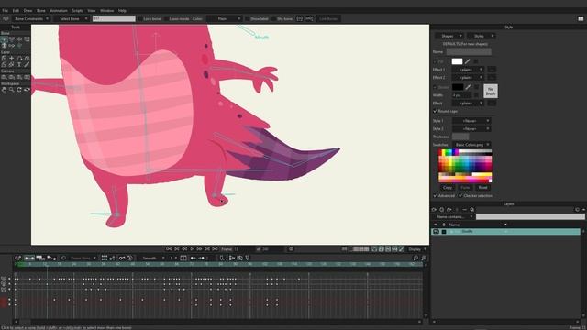Click the fill color eyedropper in Style
587x330 pixels.
467,61
